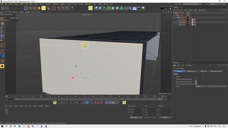Open the Object (Rel) coordinate dropdown
Viewport: 228px width, 128px height.
[136, 117]
